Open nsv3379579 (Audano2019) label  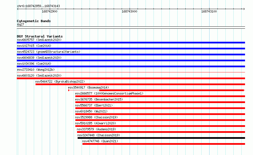coord(96,129)
